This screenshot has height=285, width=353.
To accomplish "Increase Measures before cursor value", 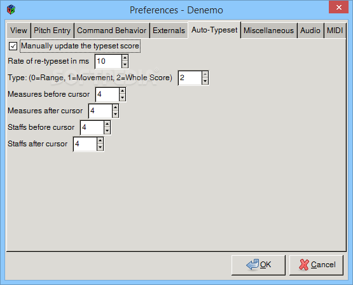I will pyautogui.click(x=122, y=91).
